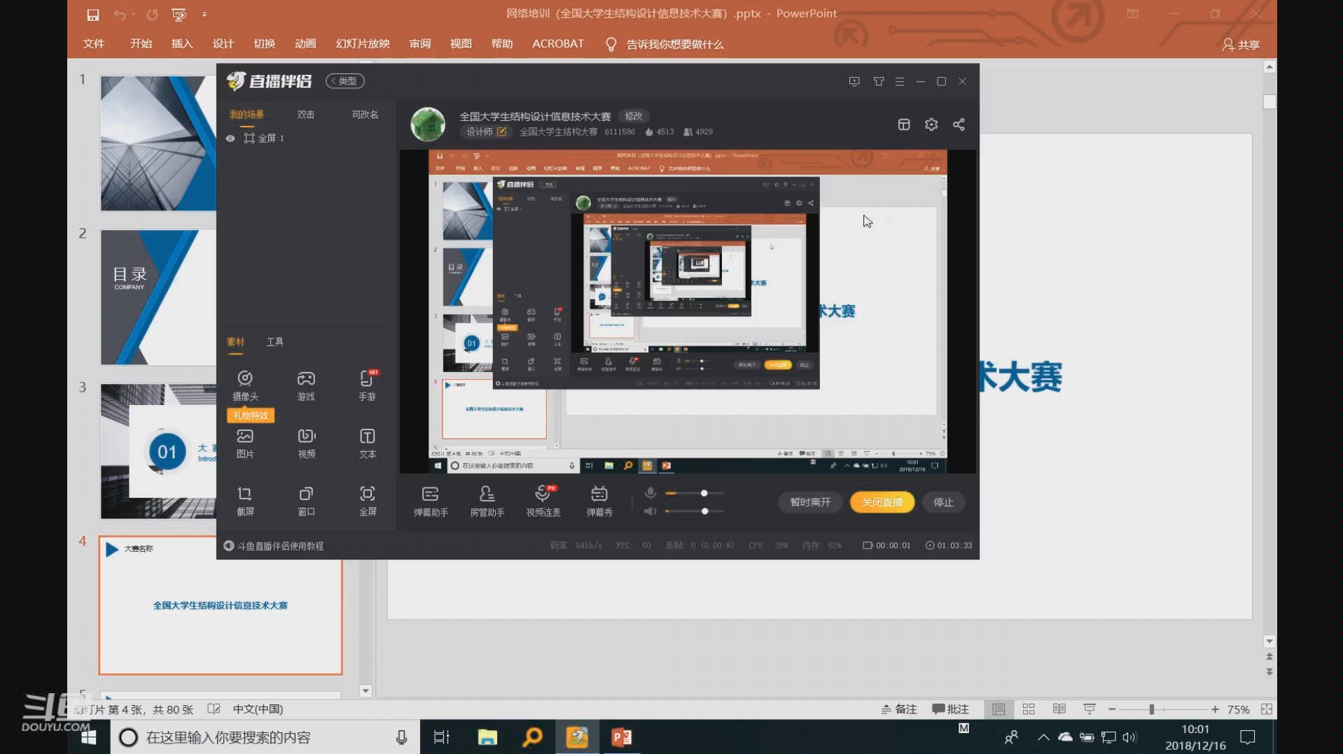Viewport: 1343px width, 754px height.
Task: Go to previous slide double arrow
Action: click(1269, 657)
